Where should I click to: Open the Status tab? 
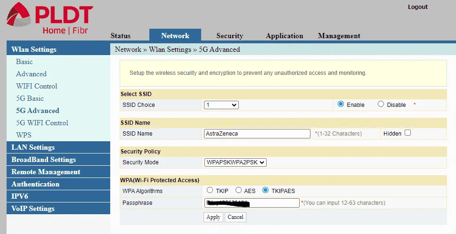tap(121, 36)
